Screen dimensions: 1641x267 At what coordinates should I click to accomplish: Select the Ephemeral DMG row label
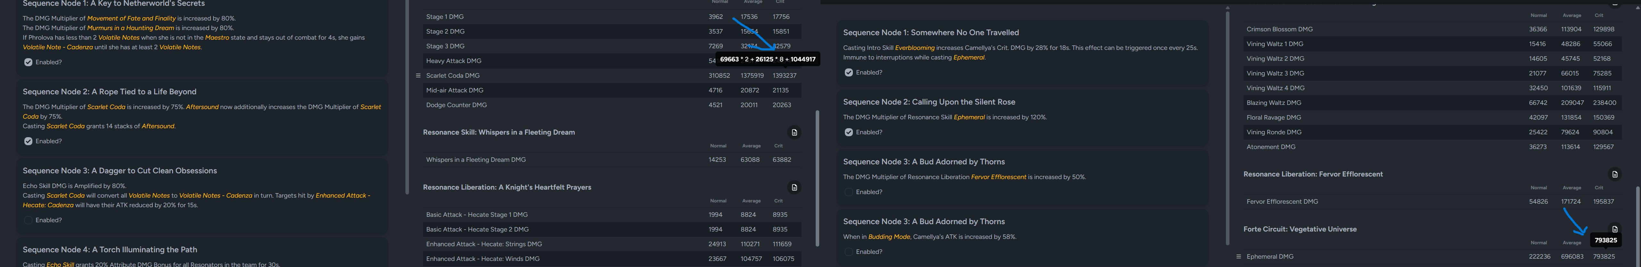pos(1270,257)
